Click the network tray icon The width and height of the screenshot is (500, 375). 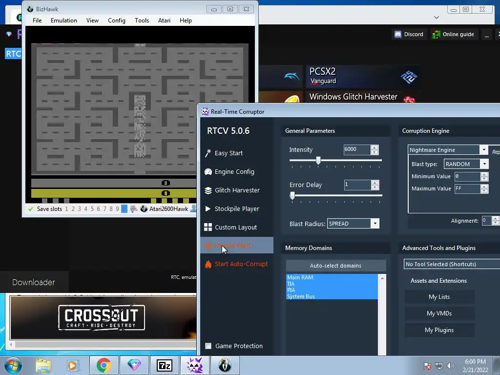(439, 366)
